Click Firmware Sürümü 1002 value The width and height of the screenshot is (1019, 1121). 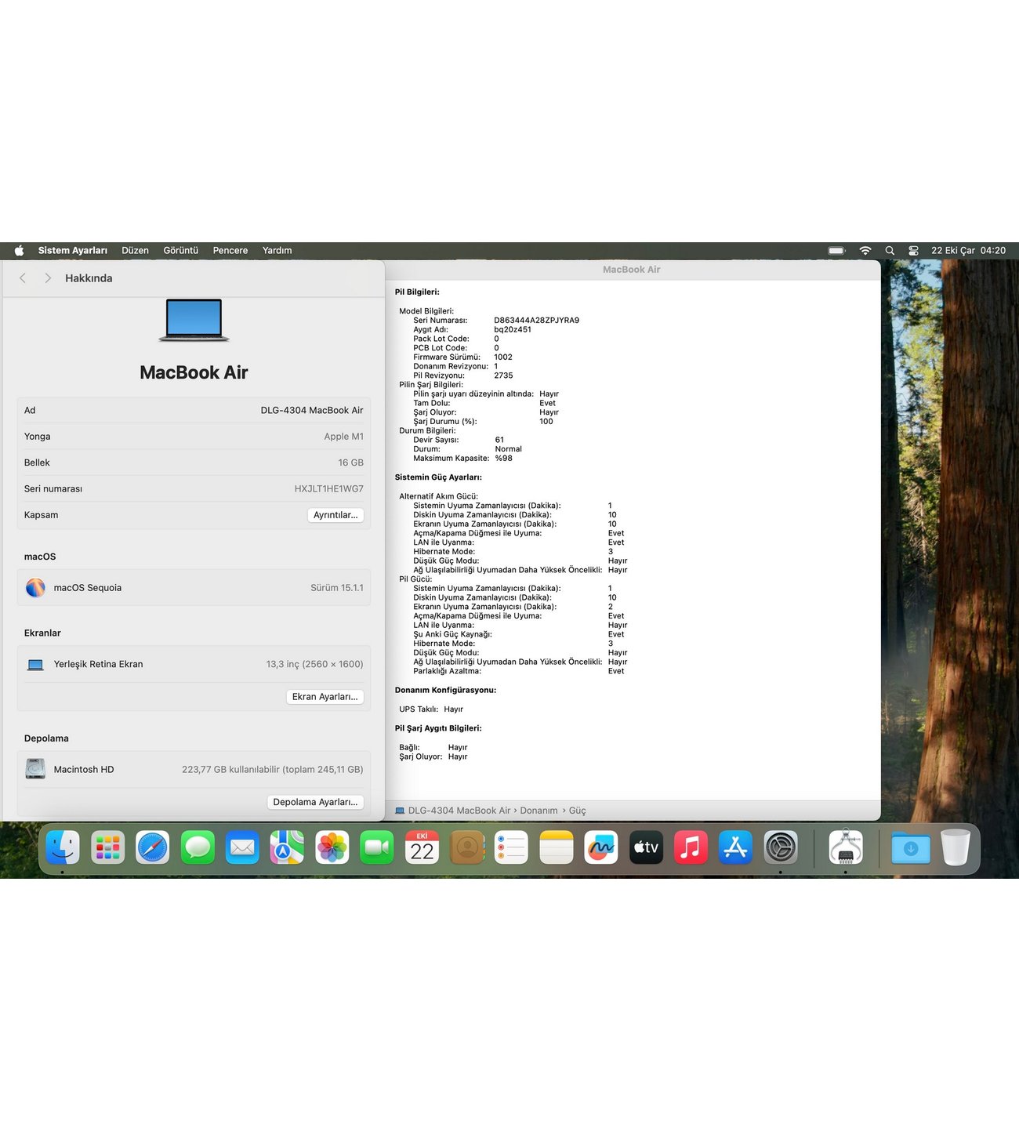point(502,357)
